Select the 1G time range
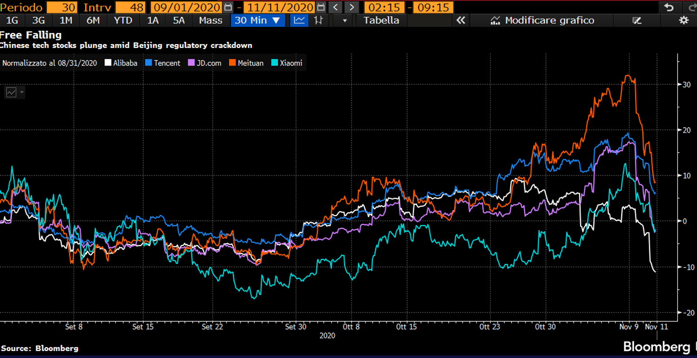The image size is (697, 358). coord(12,20)
